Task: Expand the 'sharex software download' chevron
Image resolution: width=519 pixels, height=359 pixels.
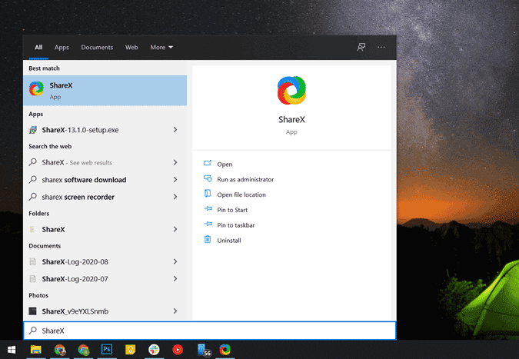Action: 175,179
